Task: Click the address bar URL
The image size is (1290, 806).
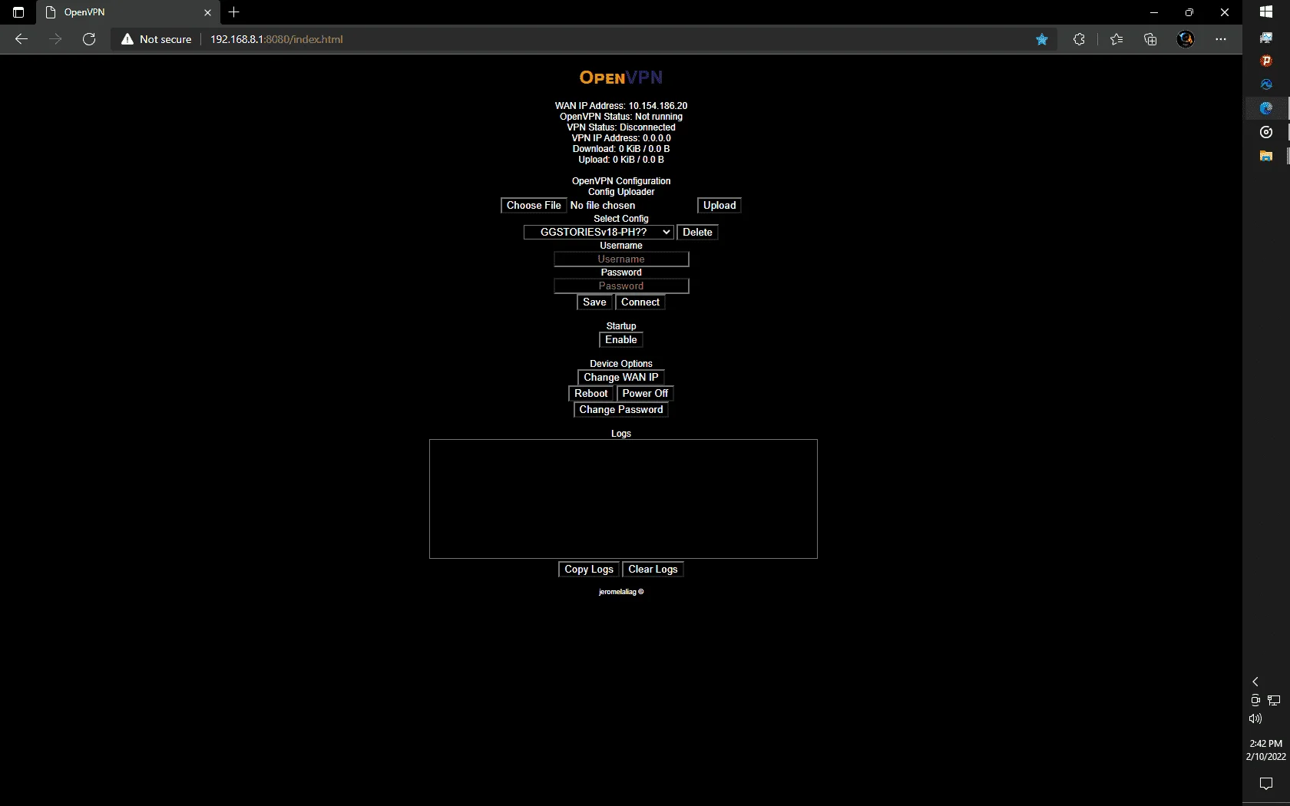Action: (276, 39)
